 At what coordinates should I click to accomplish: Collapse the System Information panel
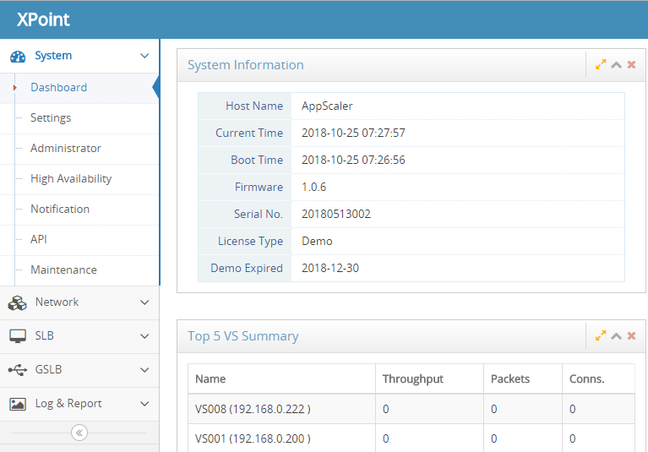pos(616,64)
